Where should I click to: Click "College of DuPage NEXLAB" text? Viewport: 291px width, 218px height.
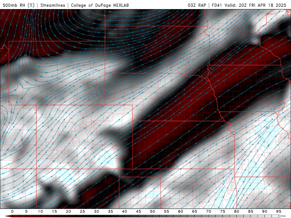pyautogui.click(x=100, y=5)
